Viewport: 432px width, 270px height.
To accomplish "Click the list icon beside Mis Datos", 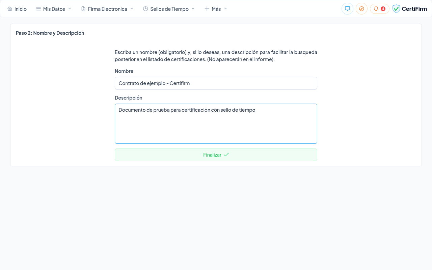I will (x=38, y=9).
